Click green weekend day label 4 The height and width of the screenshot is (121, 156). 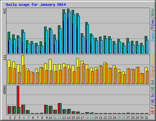(24, 118)
